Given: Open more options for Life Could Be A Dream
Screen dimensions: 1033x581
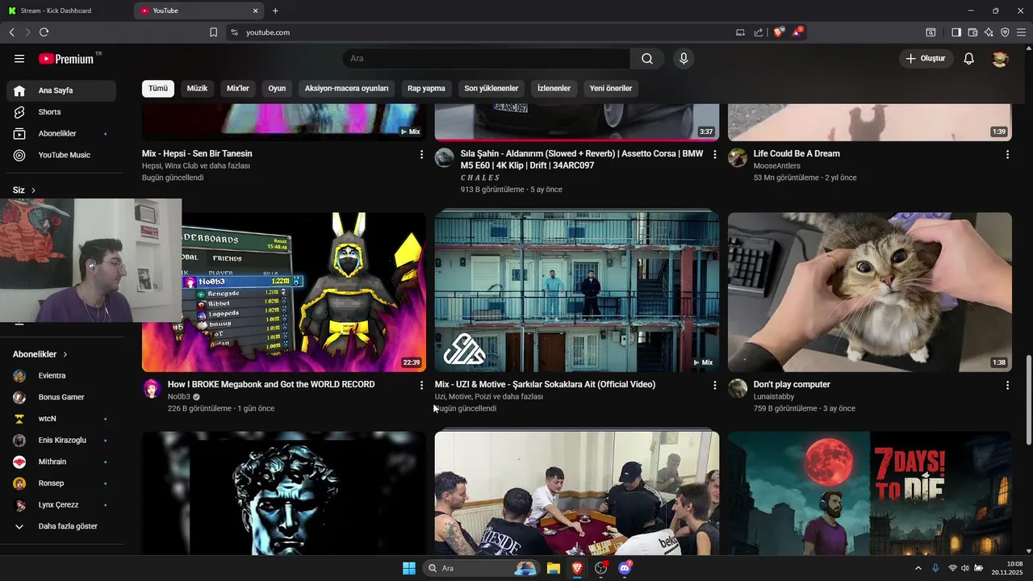Looking at the screenshot, I should (1007, 154).
